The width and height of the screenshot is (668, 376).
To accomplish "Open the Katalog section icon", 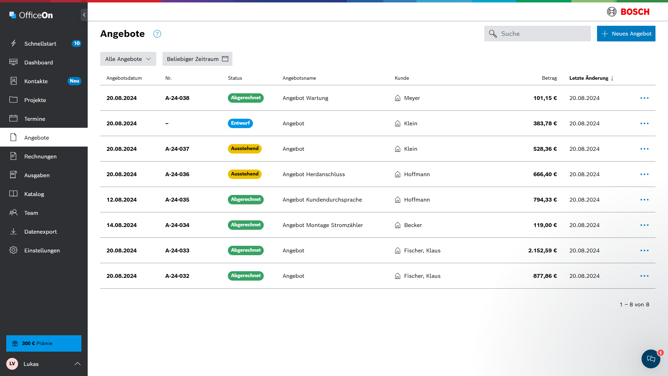I will (14, 194).
